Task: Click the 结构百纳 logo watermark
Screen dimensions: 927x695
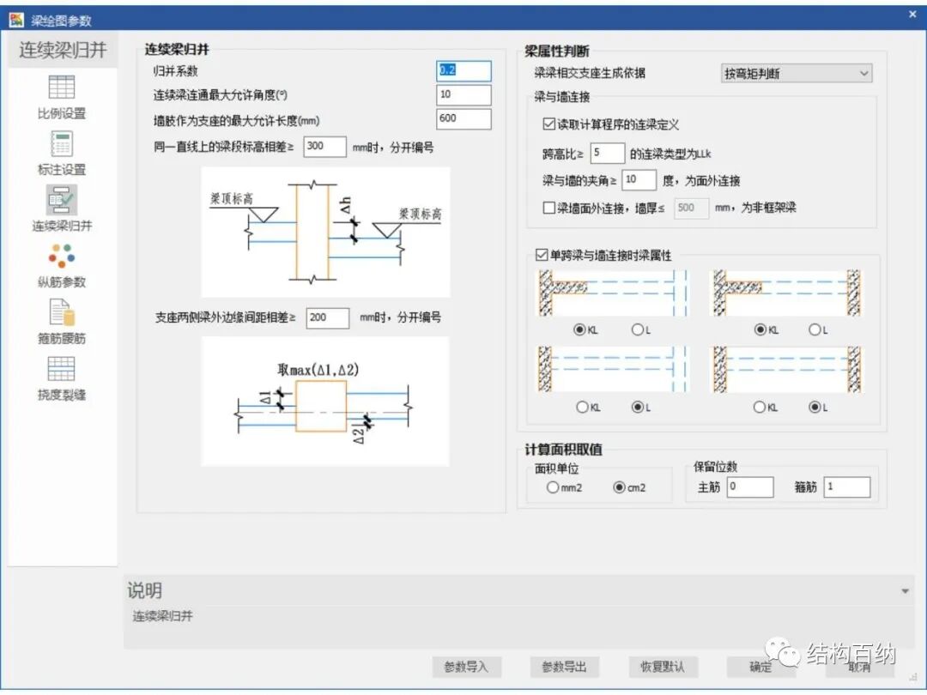Action: click(837, 653)
